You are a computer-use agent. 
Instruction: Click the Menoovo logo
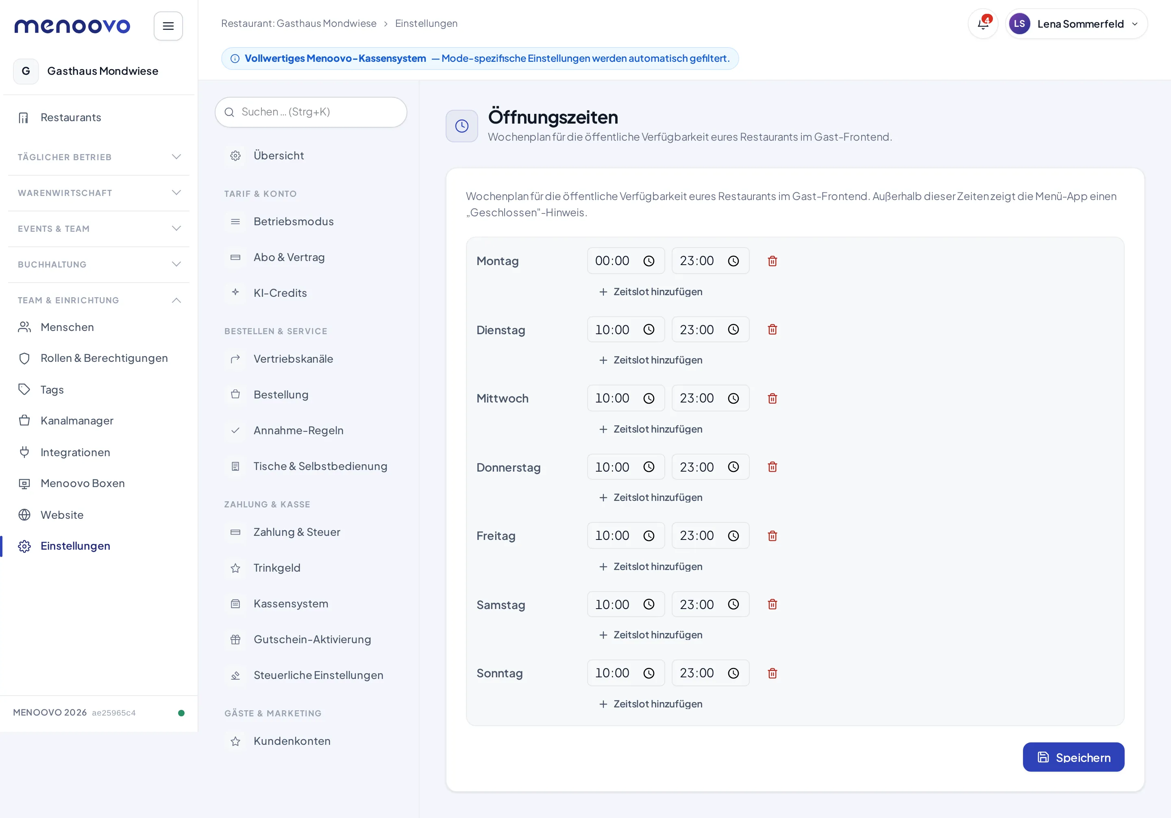pos(72,26)
